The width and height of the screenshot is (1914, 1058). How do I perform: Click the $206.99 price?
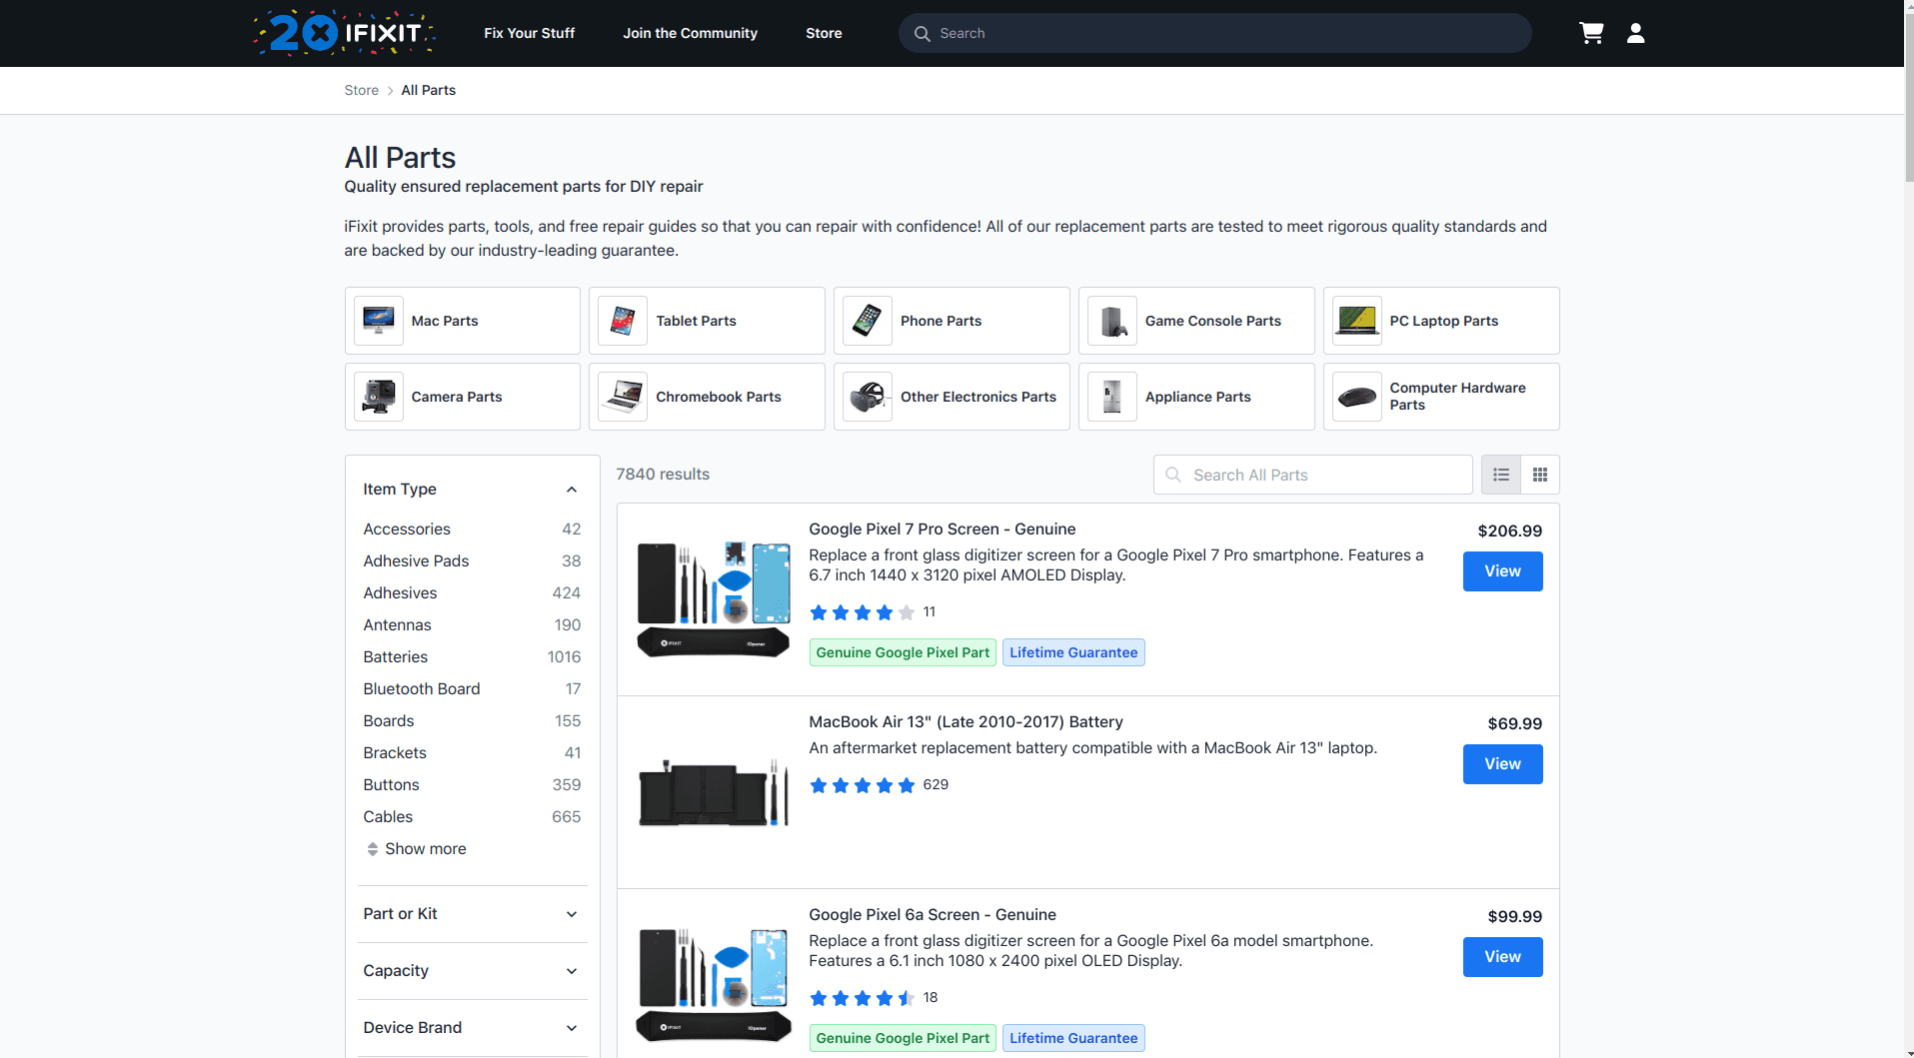point(1509,531)
